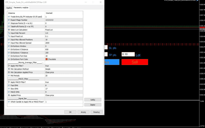The image size is (205, 128).
Task: Open the MA Calculation Method Simple value
Action: pyautogui.click(x=64, y=69)
